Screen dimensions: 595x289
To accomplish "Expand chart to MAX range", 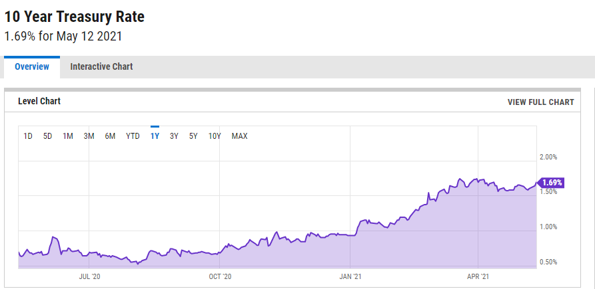I will [239, 136].
